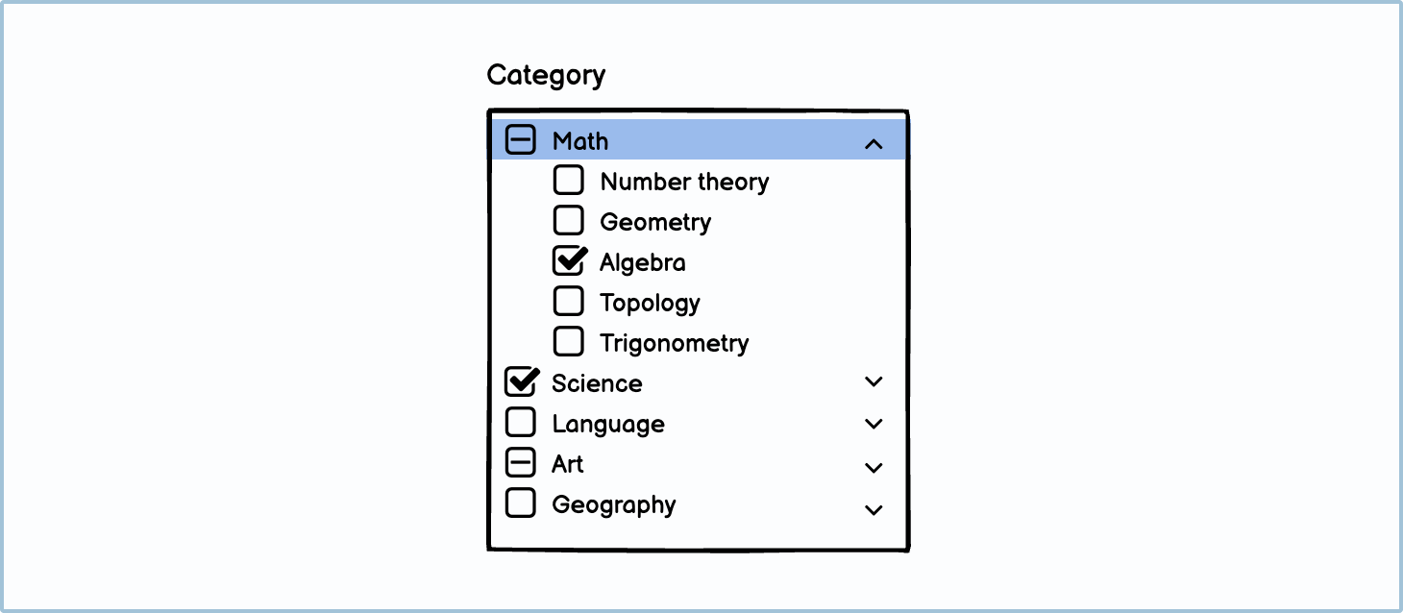This screenshot has height=613, width=1403.
Task: Expand the Art category chevron
Action: click(x=873, y=468)
